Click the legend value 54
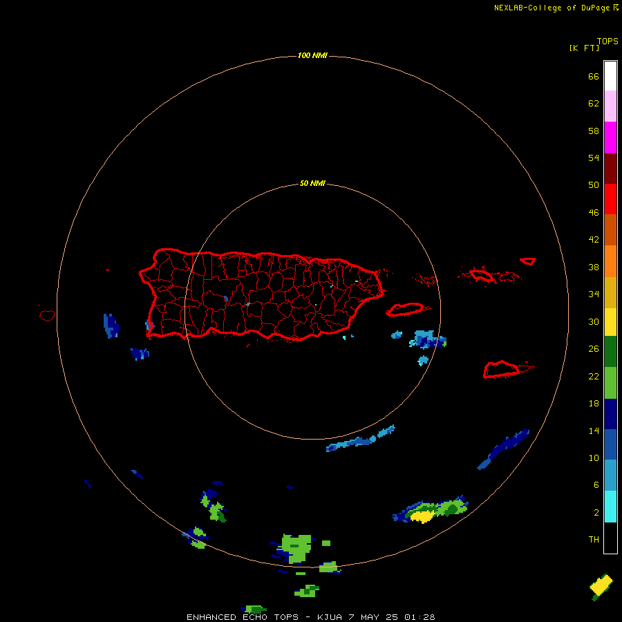 (594, 158)
